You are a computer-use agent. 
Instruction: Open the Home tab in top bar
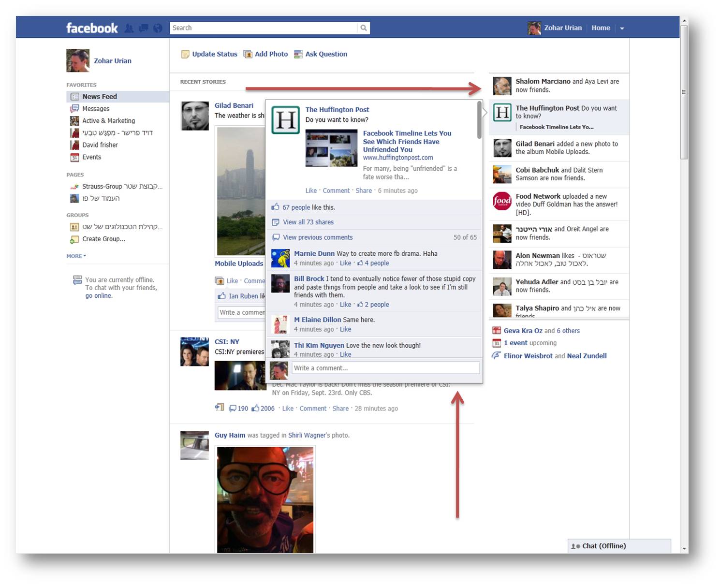point(601,28)
